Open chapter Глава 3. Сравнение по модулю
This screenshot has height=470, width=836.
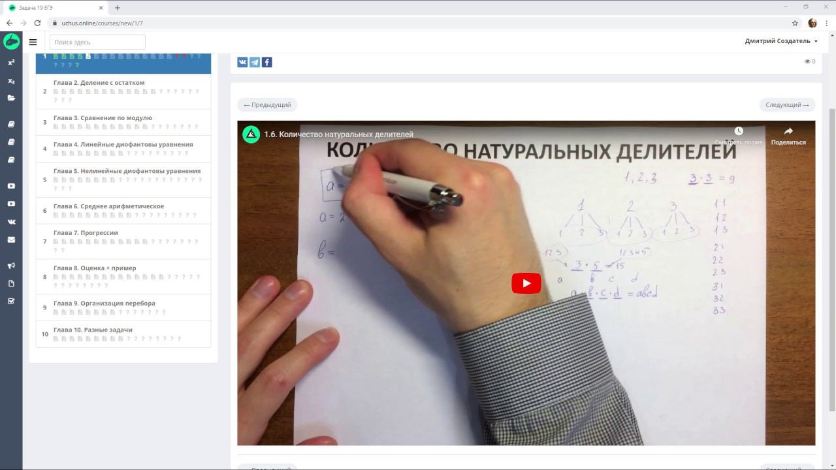coord(123,122)
